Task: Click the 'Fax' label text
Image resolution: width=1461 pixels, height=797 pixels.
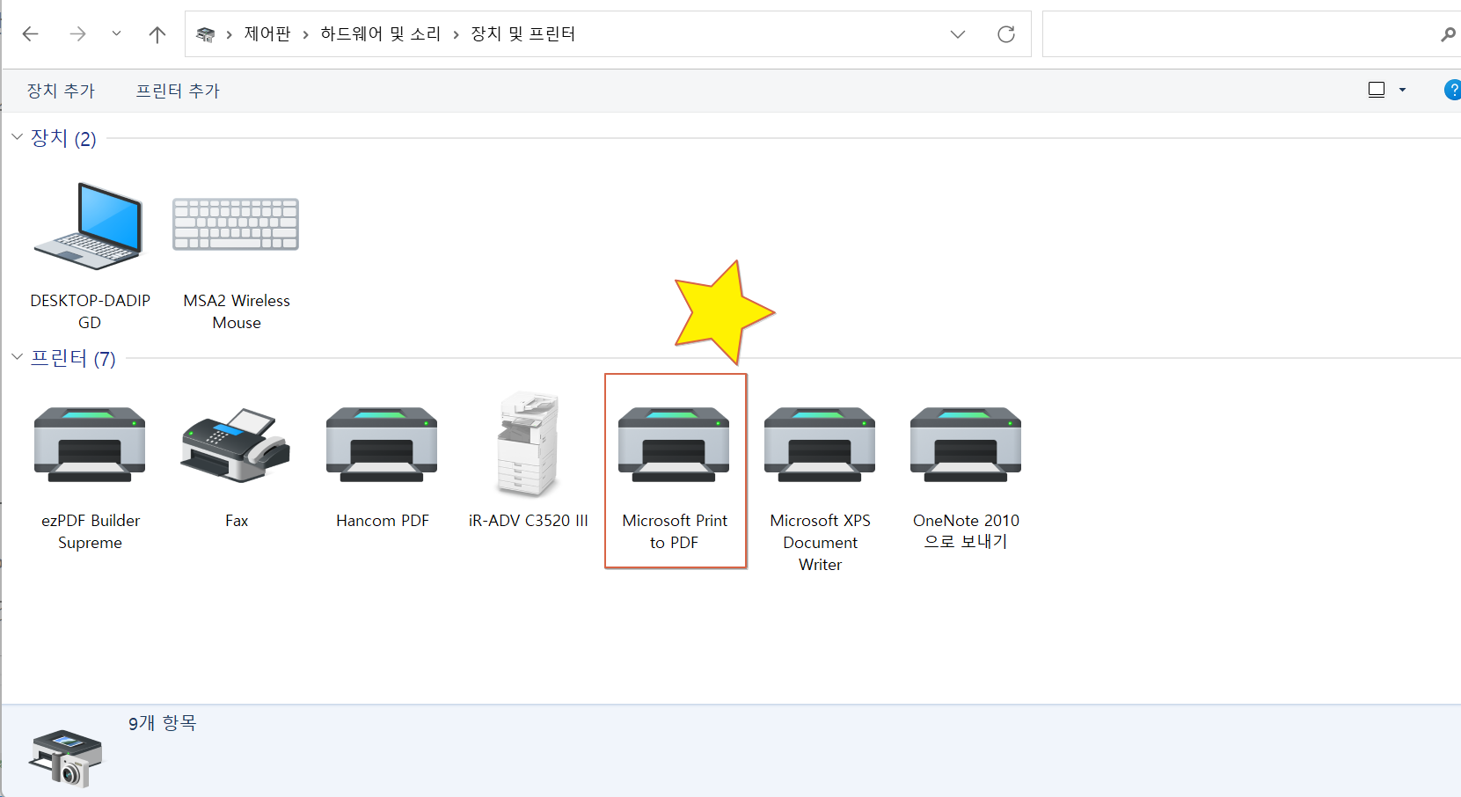Action: (237, 521)
